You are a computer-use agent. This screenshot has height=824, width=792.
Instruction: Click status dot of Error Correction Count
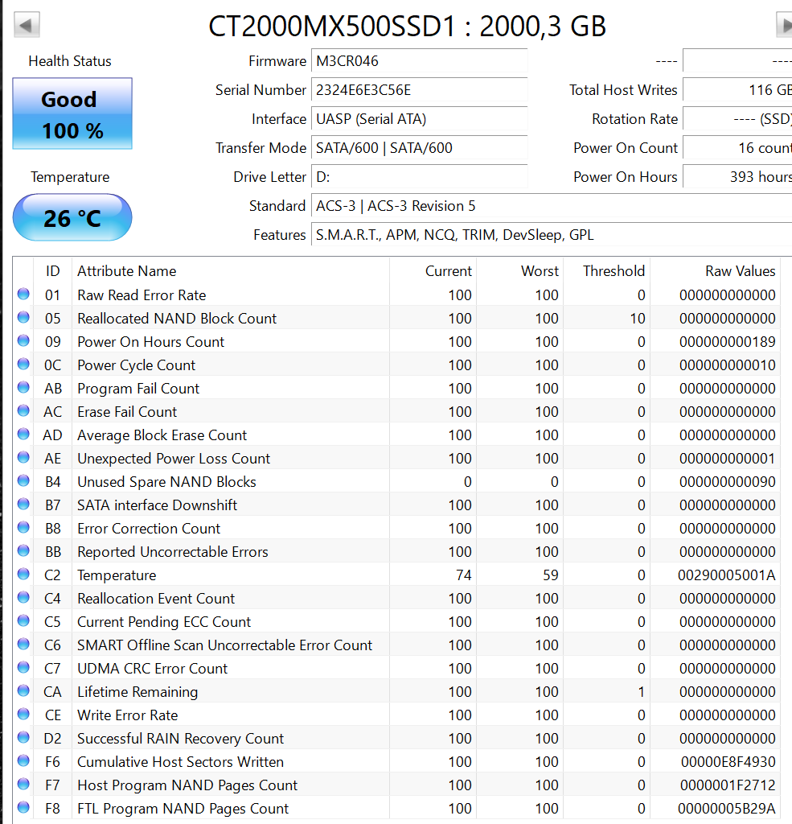click(23, 527)
